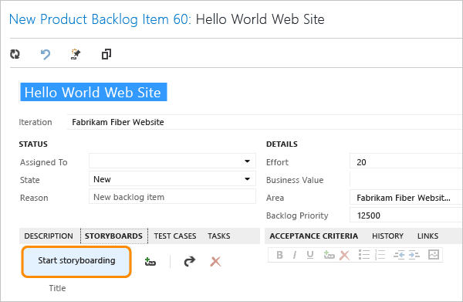Screen dimensions: 463x302
Task: Apply numbered list formatting
Action: tap(380, 255)
